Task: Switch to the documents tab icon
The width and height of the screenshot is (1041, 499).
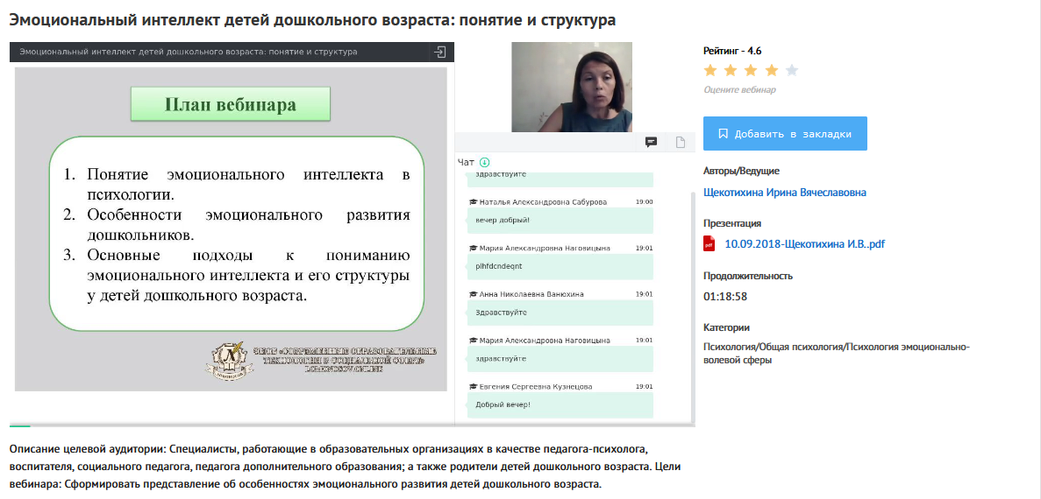Action: (680, 143)
